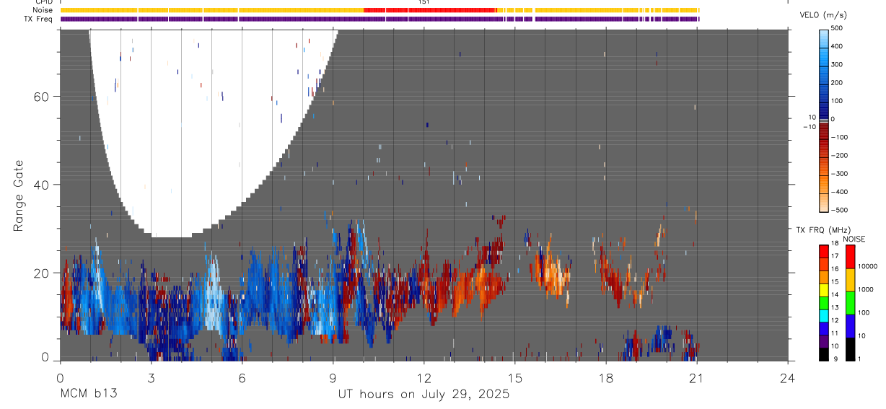Click the "300" velocity scale label
886x409 pixels.
click(x=838, y=64)
